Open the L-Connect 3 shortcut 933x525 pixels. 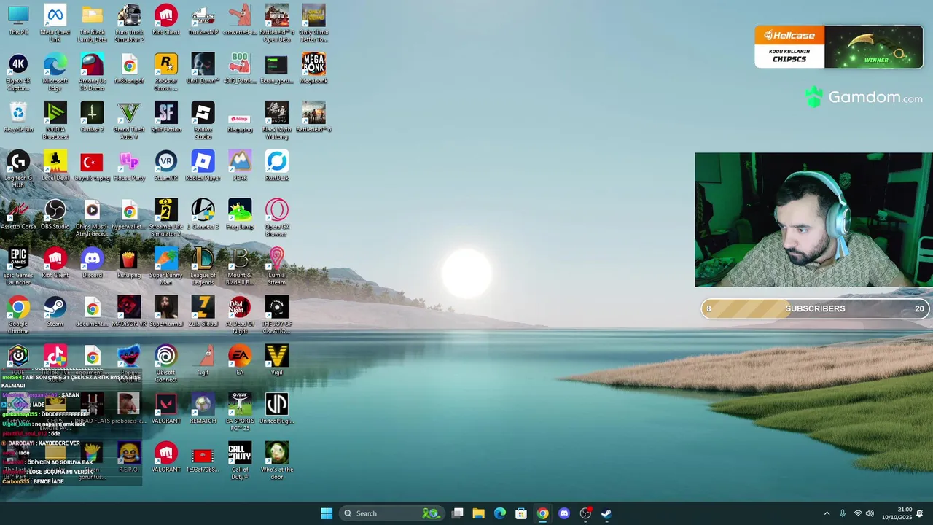tap(203, 214)
